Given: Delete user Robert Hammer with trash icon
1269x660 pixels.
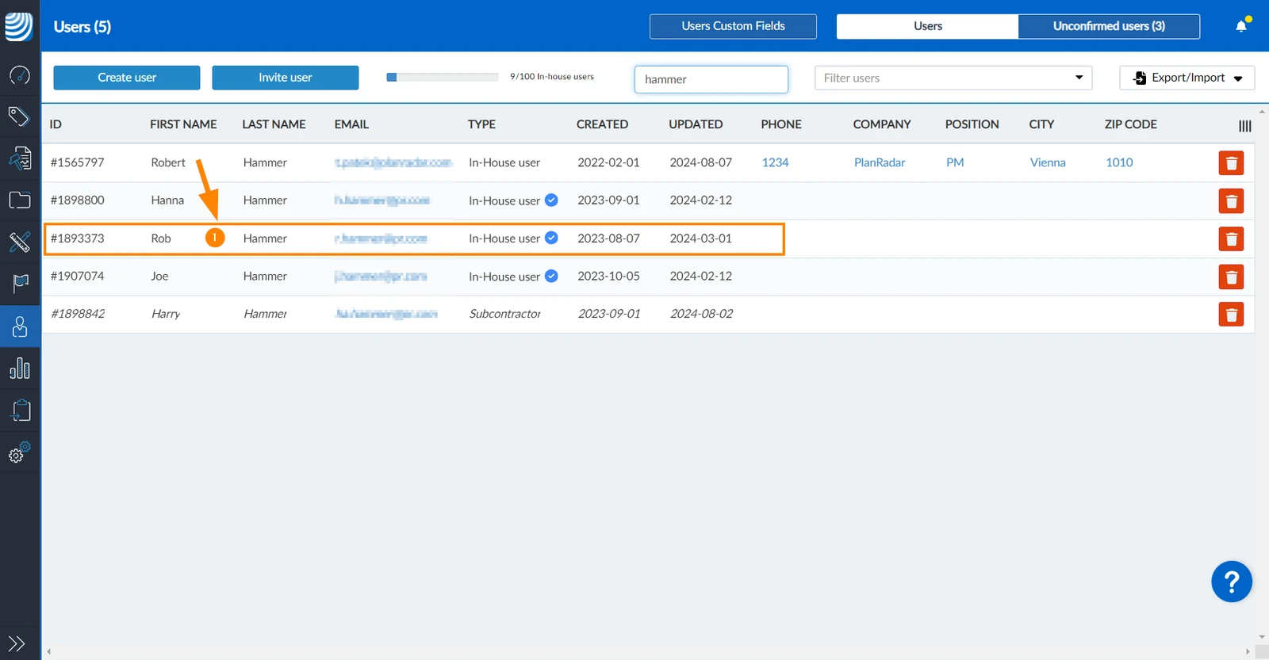Looking at the screenshot, I should click(x=1231, y=163).
